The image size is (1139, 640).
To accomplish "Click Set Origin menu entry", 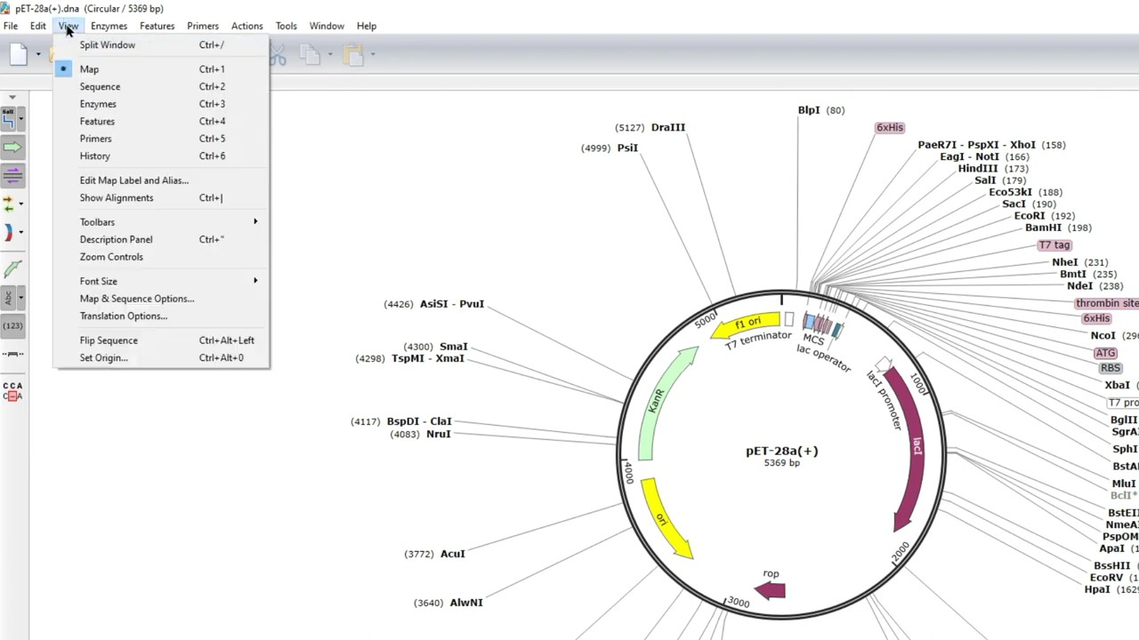I will coord(161,357).
